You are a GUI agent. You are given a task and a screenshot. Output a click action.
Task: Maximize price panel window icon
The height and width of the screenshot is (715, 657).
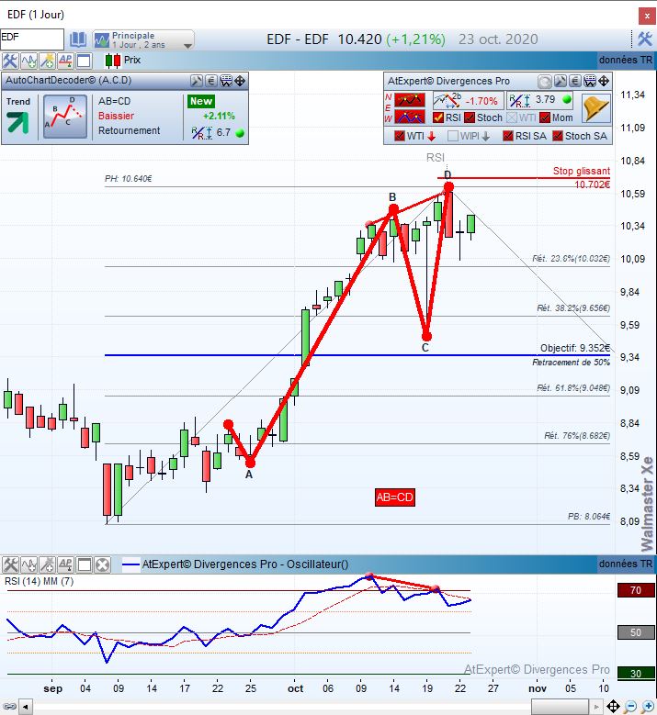point(84,61)
